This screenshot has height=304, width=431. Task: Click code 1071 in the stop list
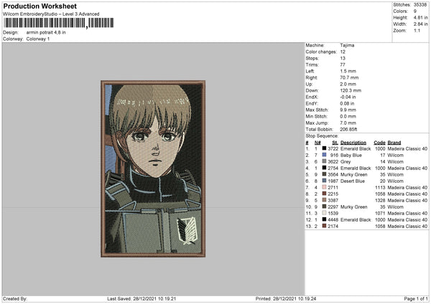[380, 214]
